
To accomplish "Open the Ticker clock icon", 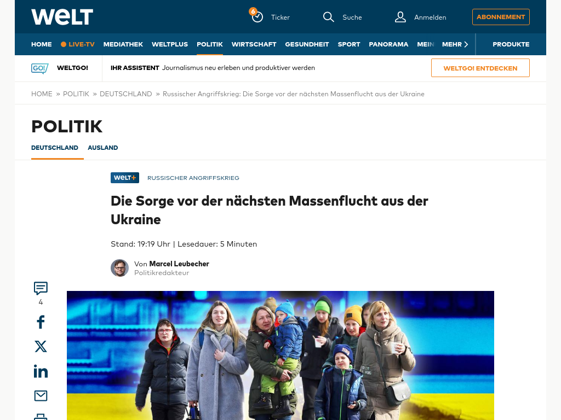I will (x=256, y=16).
